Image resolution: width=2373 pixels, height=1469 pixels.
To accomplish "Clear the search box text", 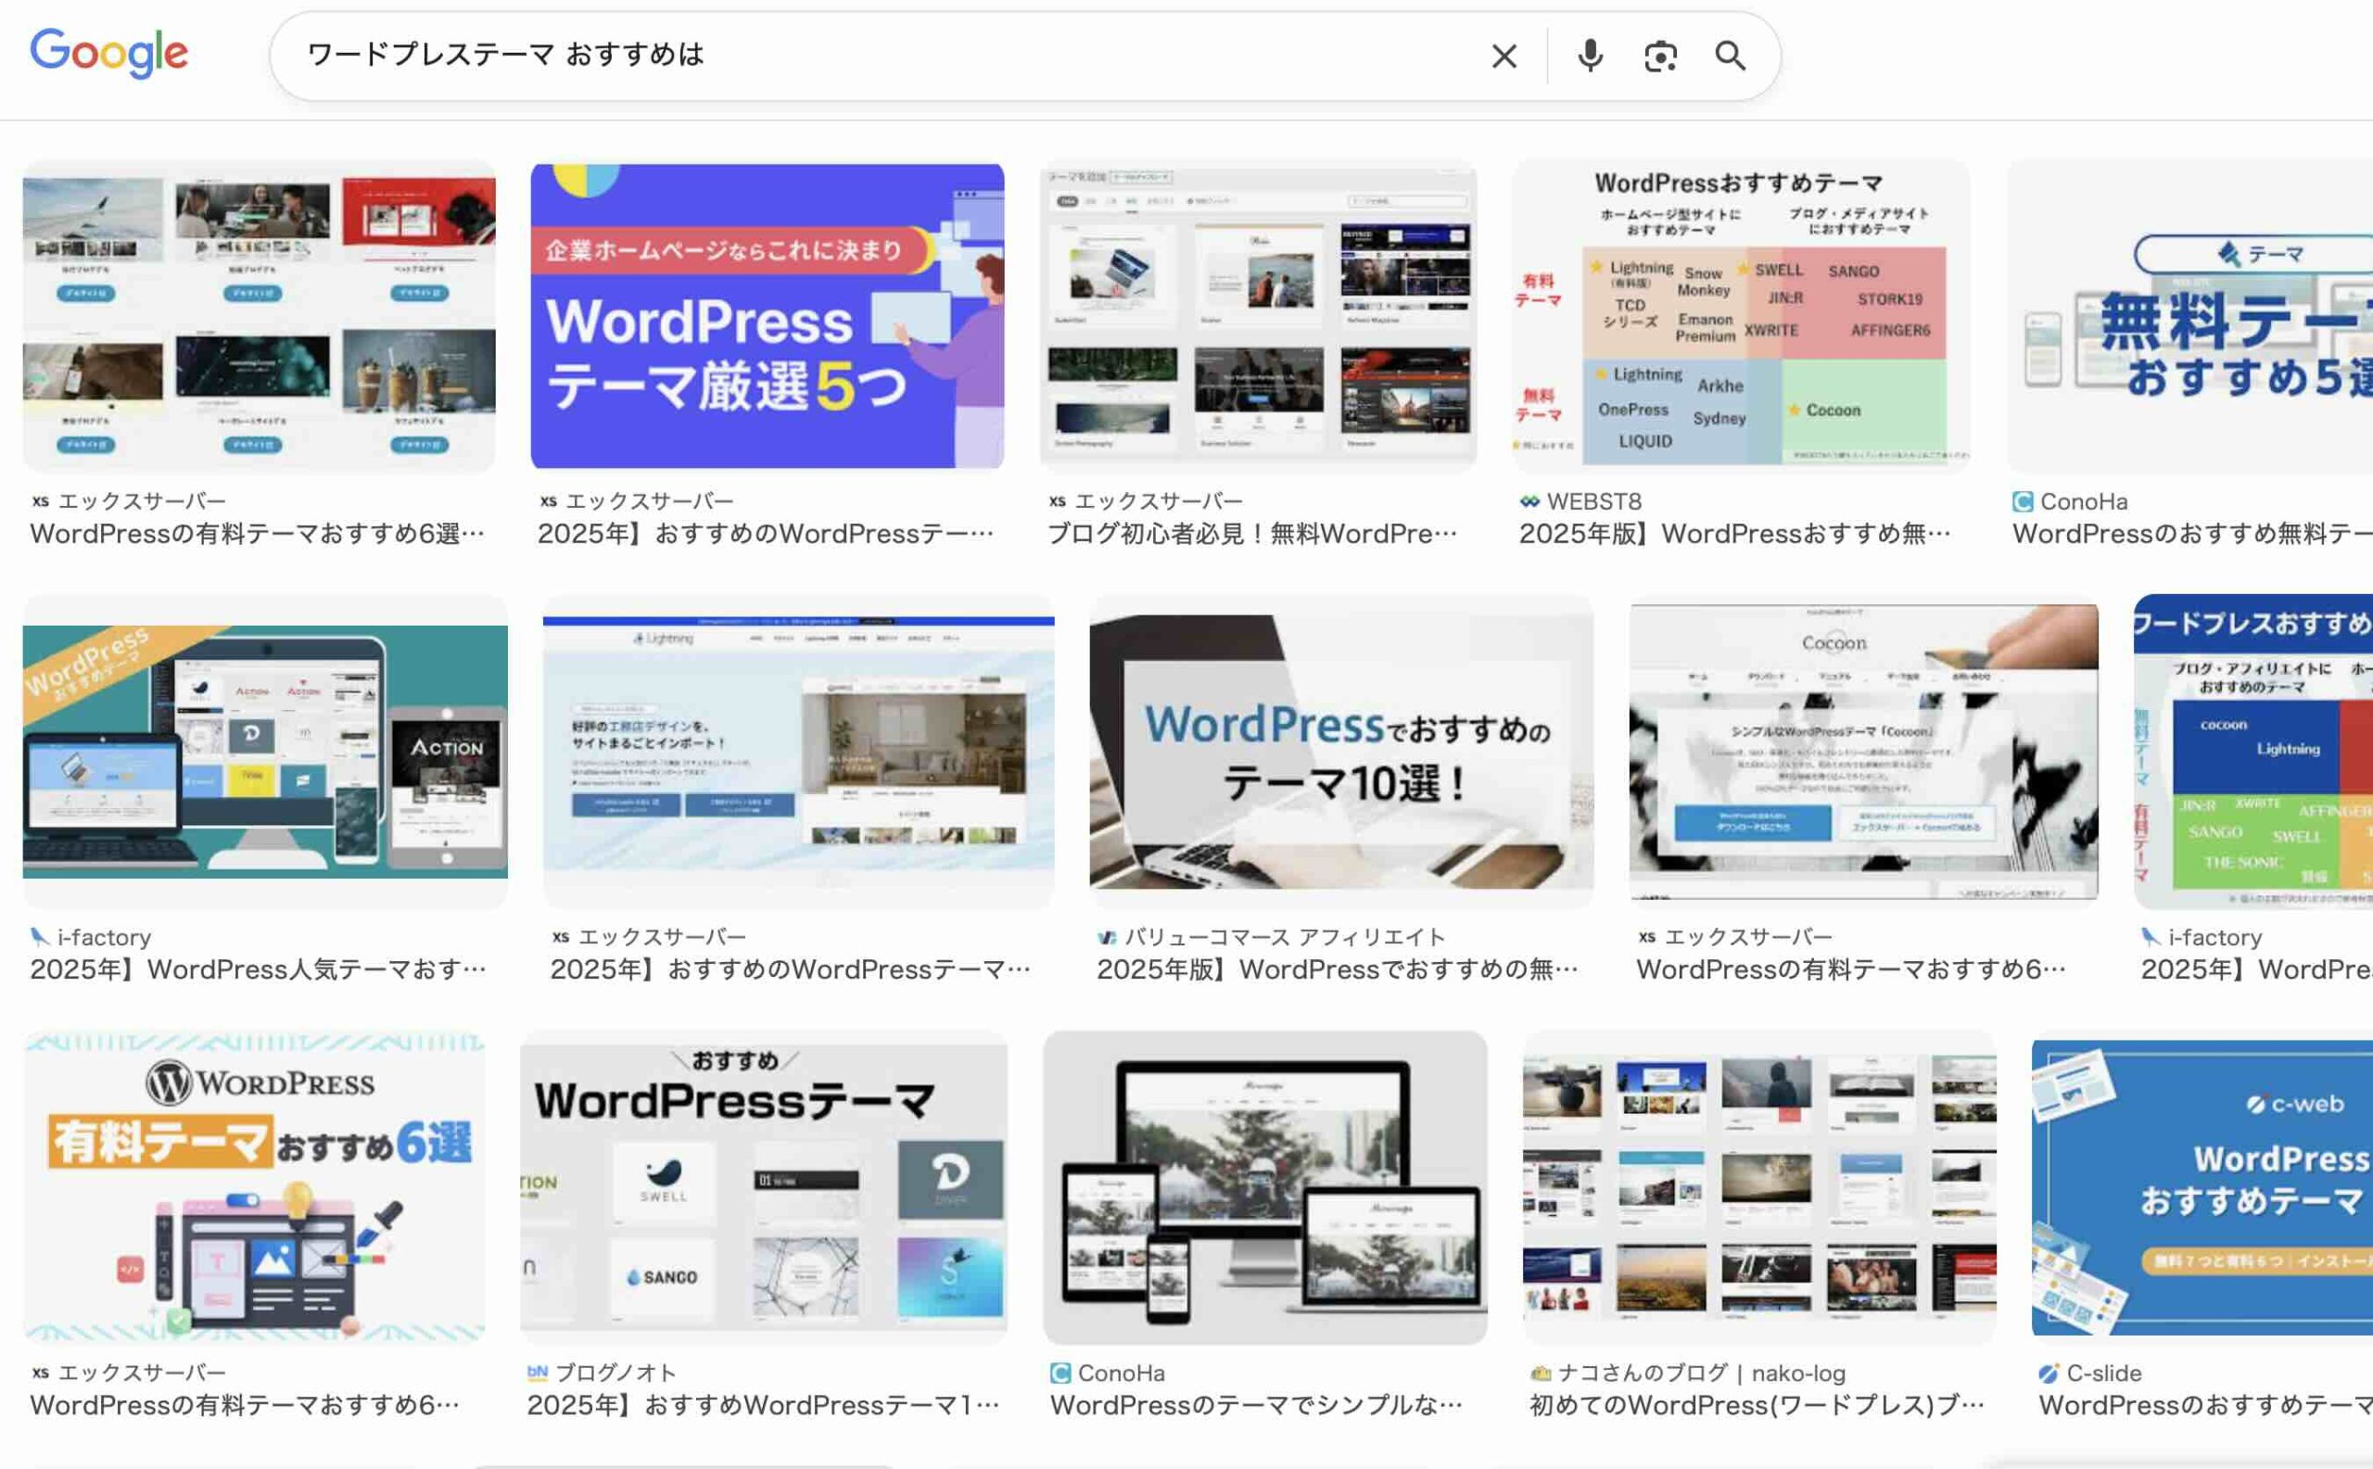I will [1504, 57].
